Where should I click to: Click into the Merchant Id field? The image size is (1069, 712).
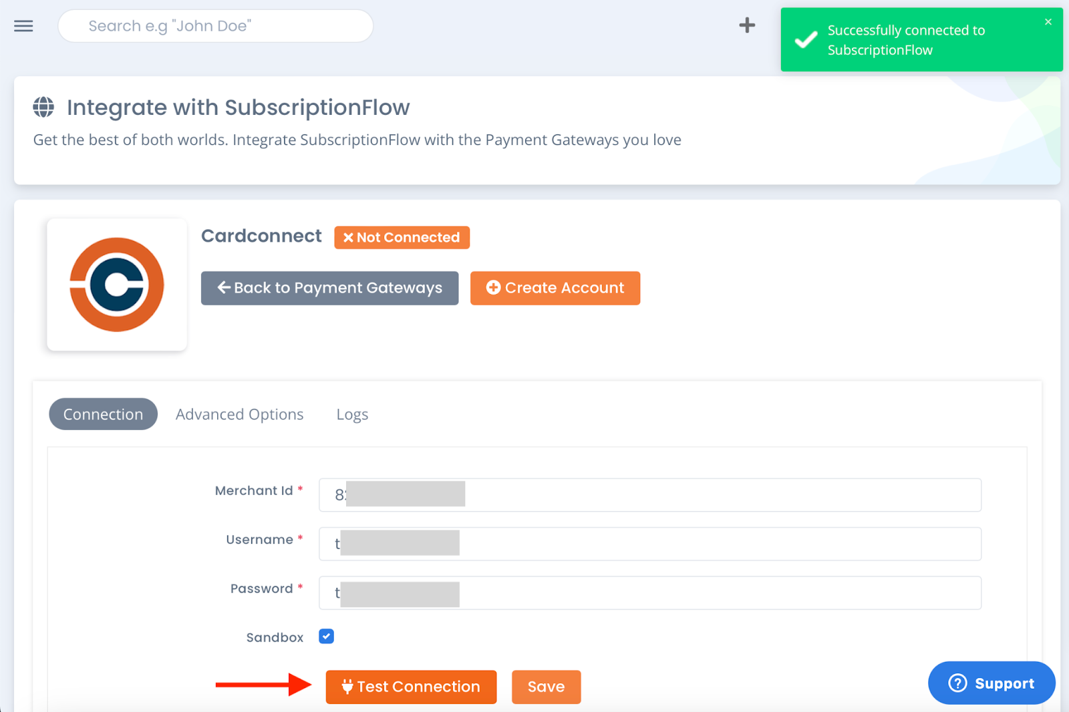(649, 495)
